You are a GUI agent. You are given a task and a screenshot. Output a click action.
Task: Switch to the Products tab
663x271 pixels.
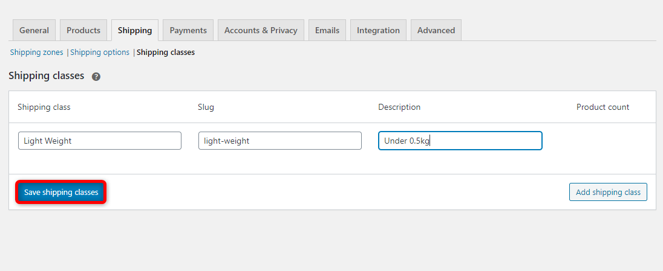point(83,30)
